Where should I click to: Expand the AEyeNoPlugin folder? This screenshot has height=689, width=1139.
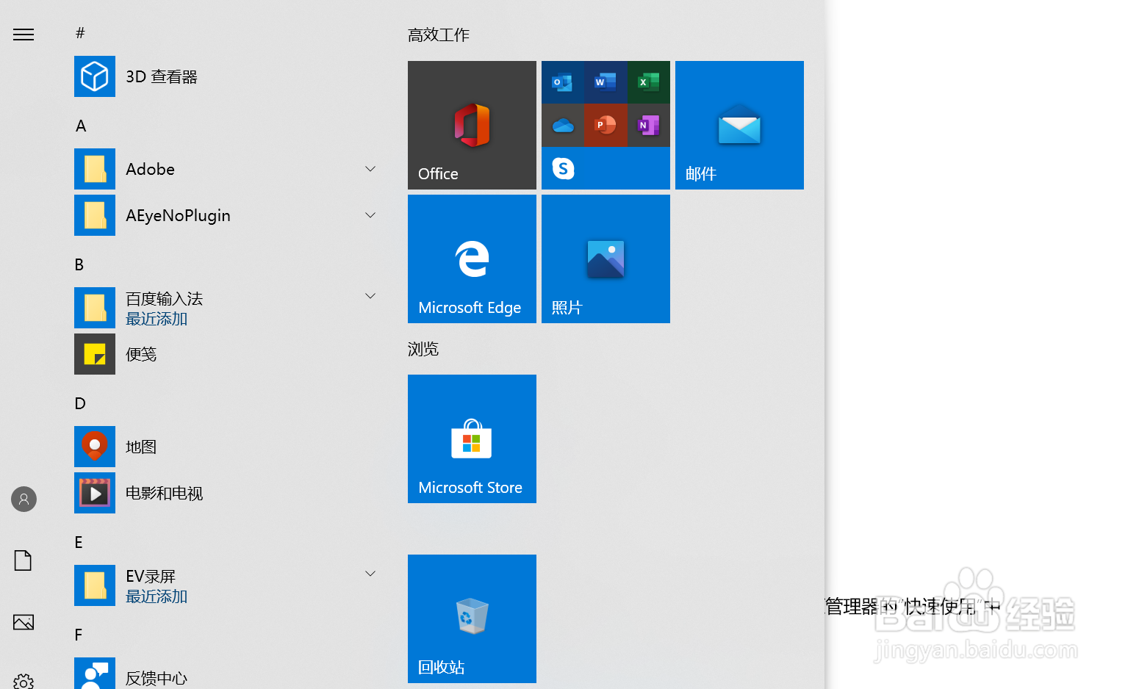click(x=370, y=214)
